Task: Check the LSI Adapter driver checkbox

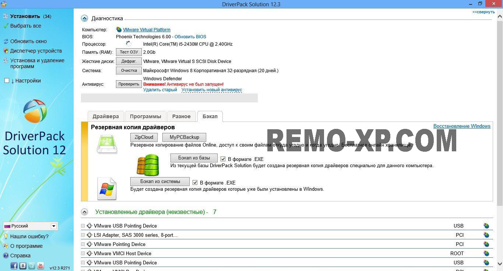Action: coord(83,235)
